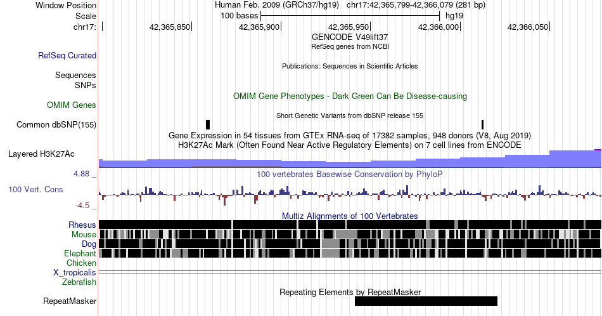Click the 100 vertebrates Basewise Conservation title
The height and width of the screenshot is (316, 602).
350,174
